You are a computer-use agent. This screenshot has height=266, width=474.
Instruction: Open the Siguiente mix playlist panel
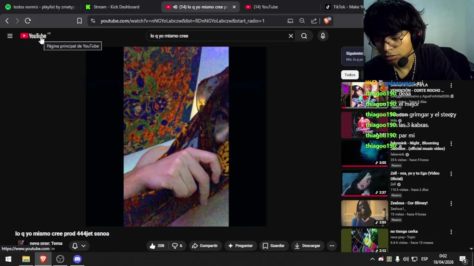[x=353, y=56]
